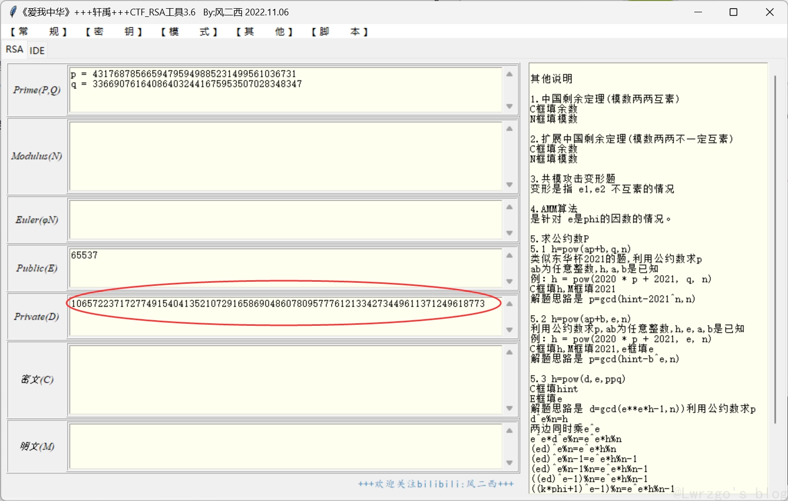Click the app feather icon in title bar
788x501 pixels.
point(13,12)
